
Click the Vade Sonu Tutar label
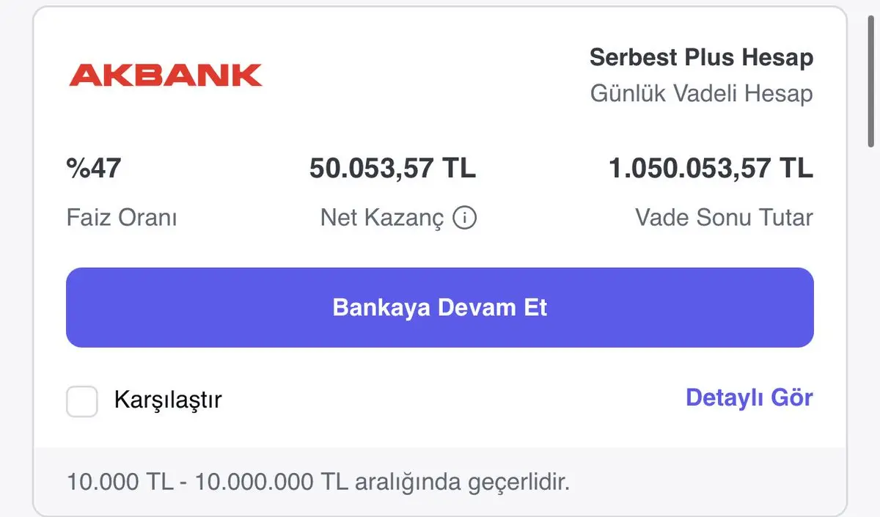click(x=725, y=218)
